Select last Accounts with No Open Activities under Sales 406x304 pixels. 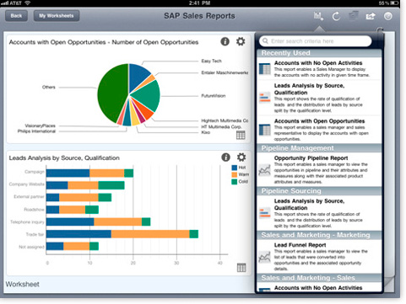[319, 288]
